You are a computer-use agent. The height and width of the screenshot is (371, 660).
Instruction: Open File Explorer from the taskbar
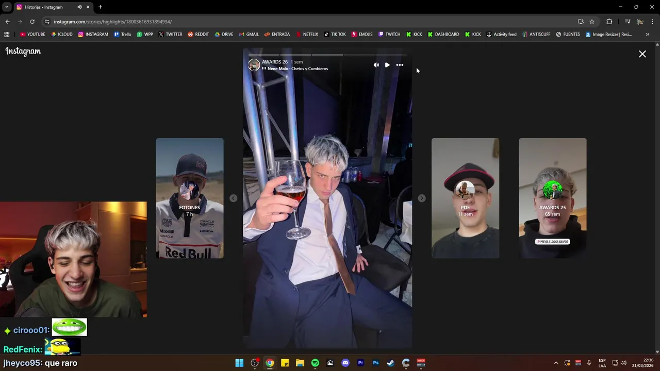(x=300, y=363)
